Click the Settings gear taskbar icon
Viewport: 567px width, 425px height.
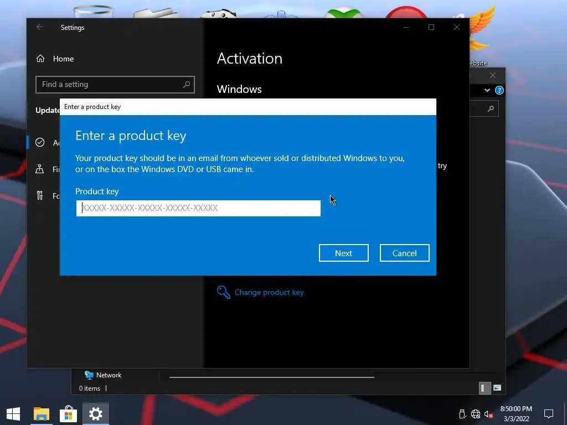(95, 414)
